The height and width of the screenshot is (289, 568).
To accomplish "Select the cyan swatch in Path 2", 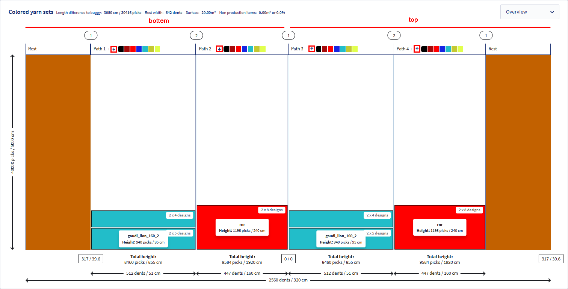I will (x=251, y=49).
